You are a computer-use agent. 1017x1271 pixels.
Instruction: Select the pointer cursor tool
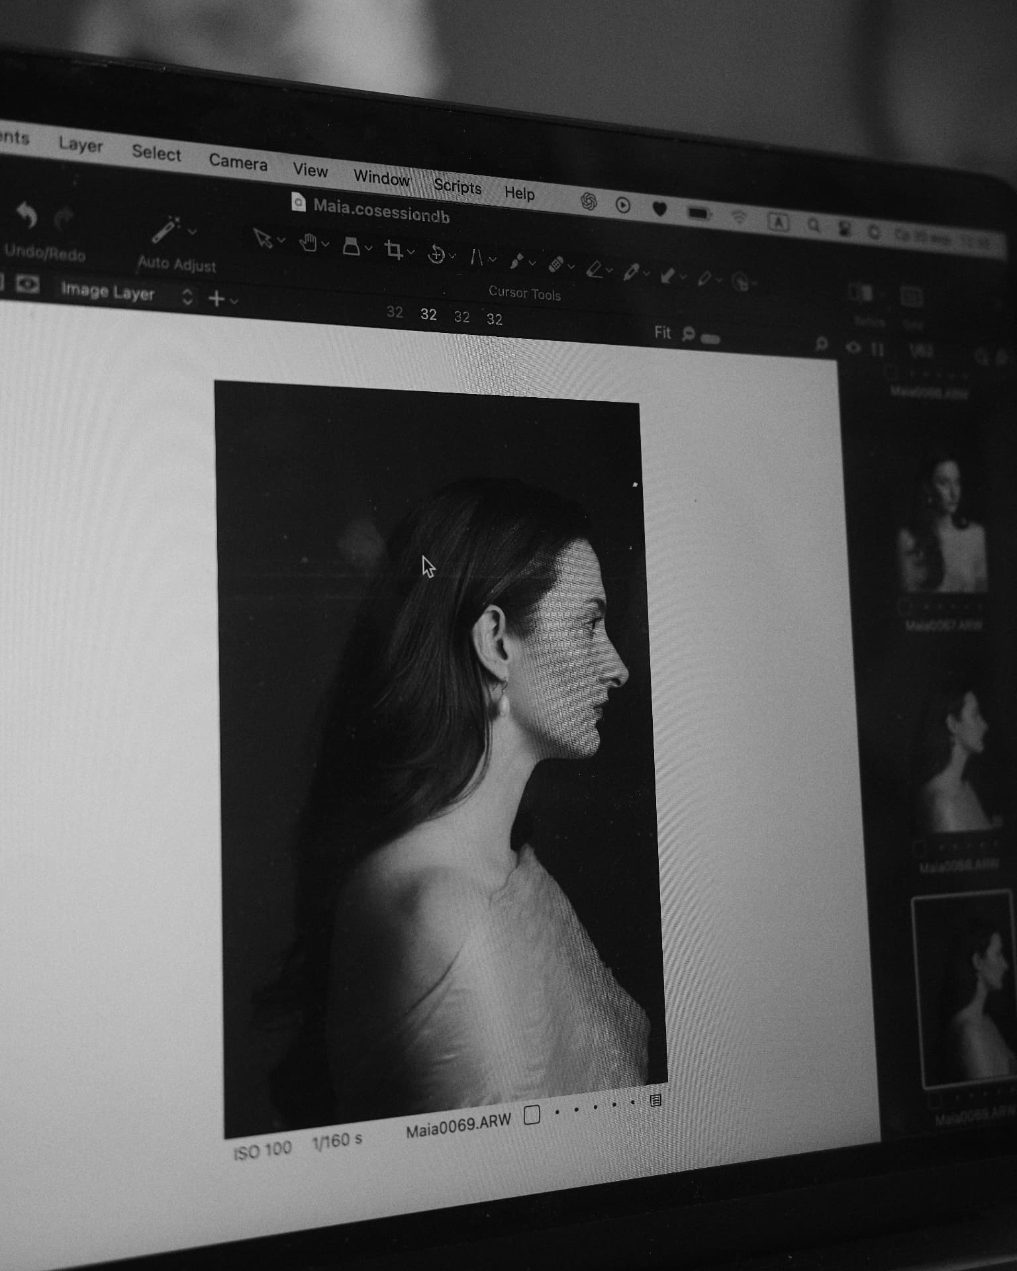point(263,238)
